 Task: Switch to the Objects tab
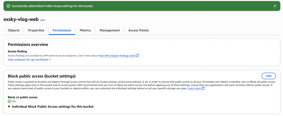pyautogui.click(x=14, y=30)
